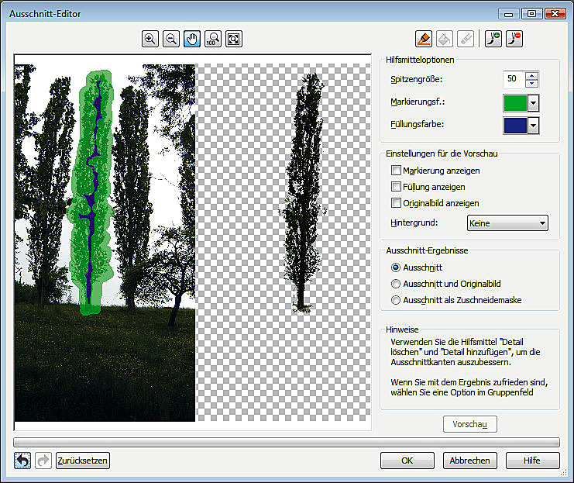
Task: Check the 'Originalbild anzeigen' option
Action: coord(397,203)
